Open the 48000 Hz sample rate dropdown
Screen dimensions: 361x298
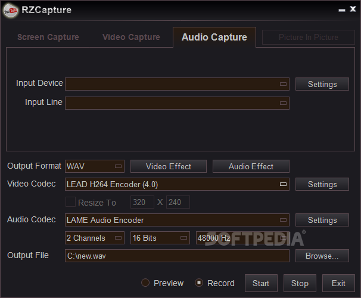click(242, 238)
